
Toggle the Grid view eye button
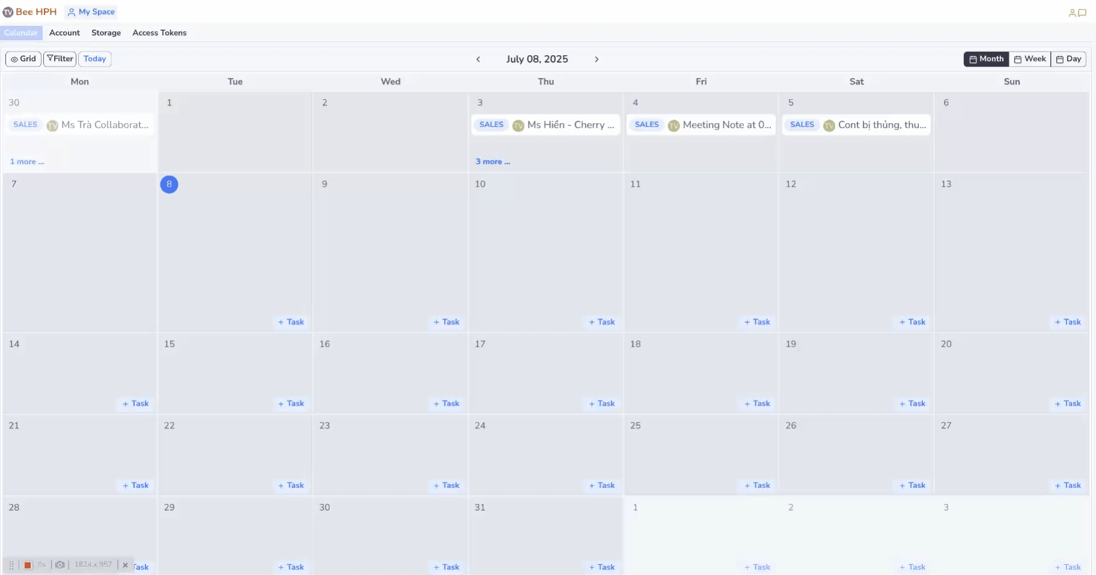tap(23, 59)
